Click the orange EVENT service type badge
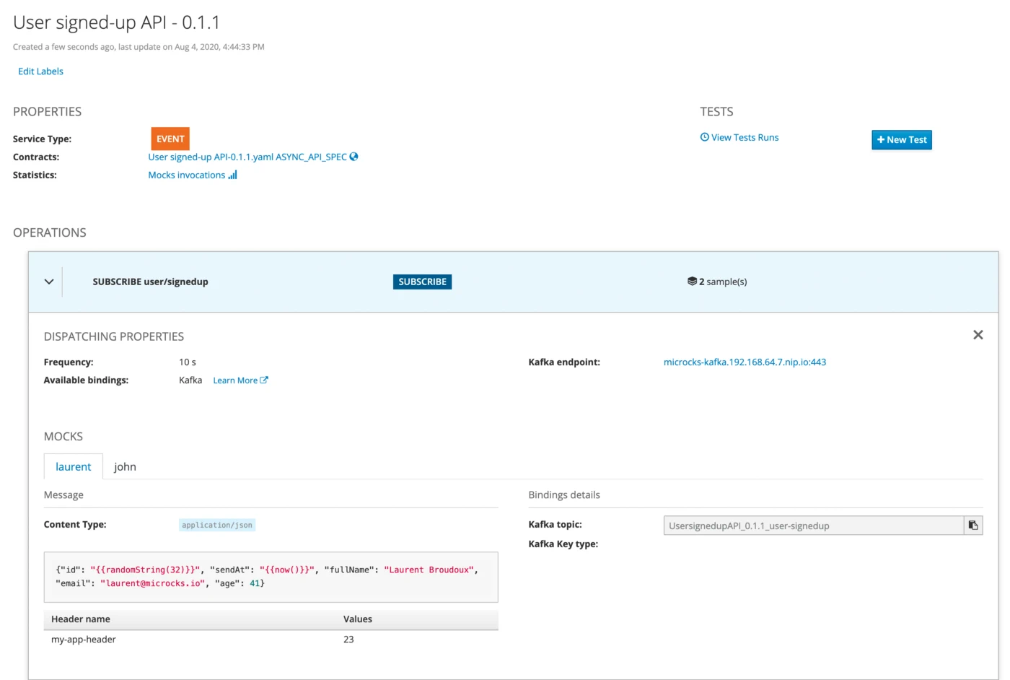Image resolution: width=1010 pixels, height=680 pixels. [170, 139]
